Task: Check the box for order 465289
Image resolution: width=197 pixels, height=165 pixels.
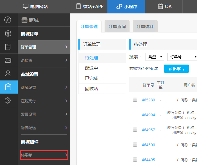Action: tap(135, 100)
